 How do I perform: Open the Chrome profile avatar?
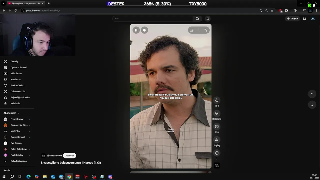coord(310,10)
